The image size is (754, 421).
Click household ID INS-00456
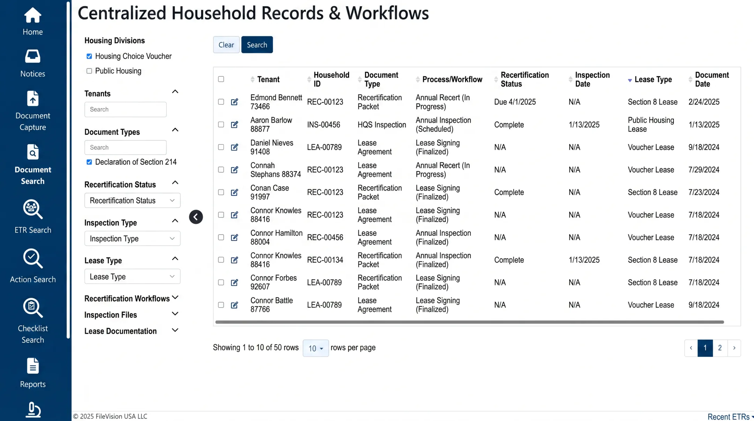(324, 125)
